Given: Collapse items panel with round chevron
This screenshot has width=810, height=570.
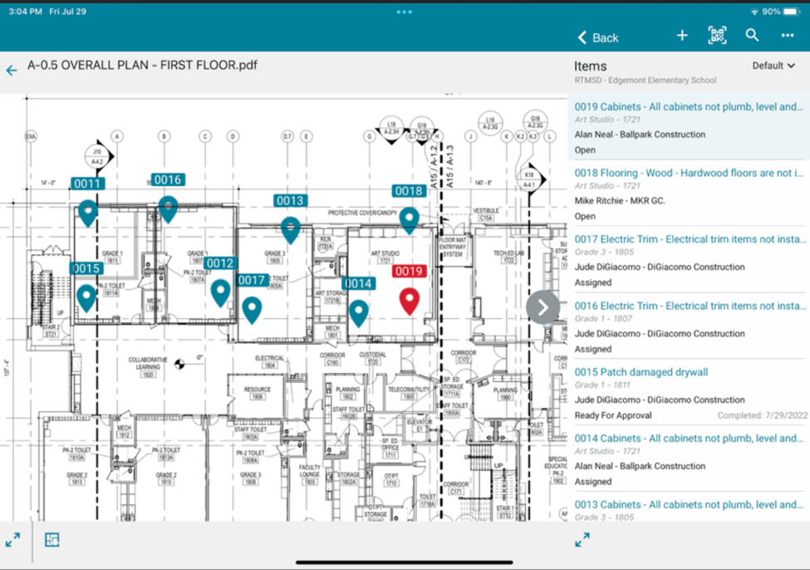Looking at the screenshot, I should tap(542, 307).
